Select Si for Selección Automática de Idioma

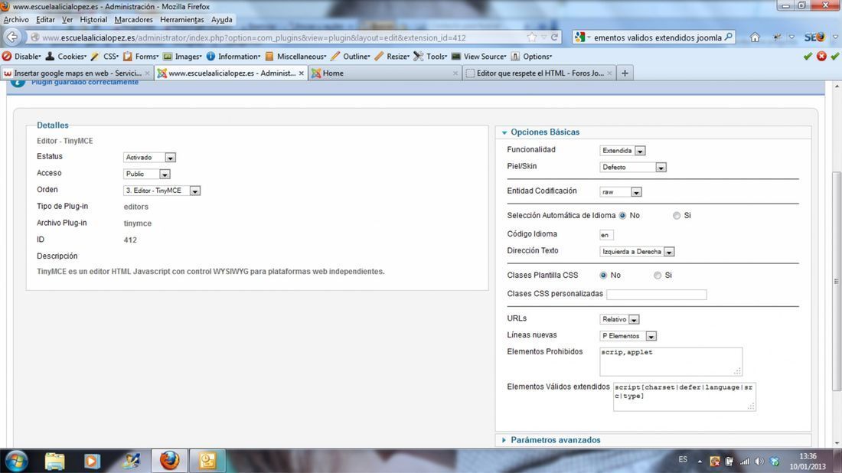[677, 215]
